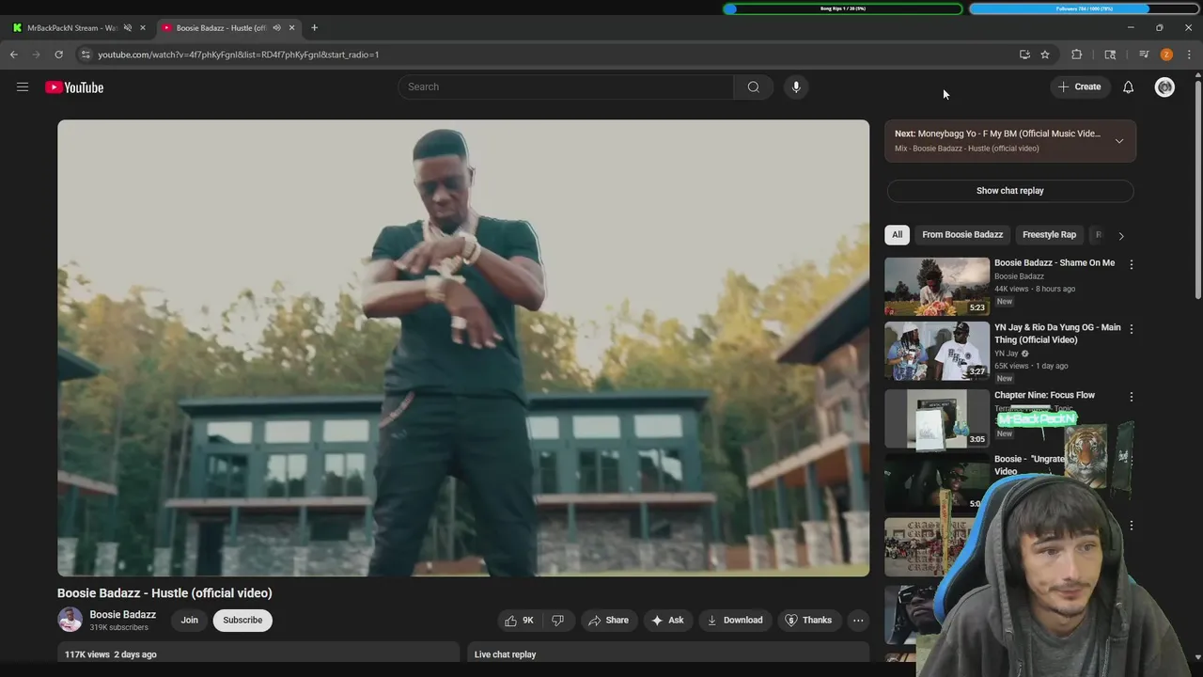Show more filter chips arrow
Image resolution: width=1203 pixels, height=677 pixels.
[1120, 235]
